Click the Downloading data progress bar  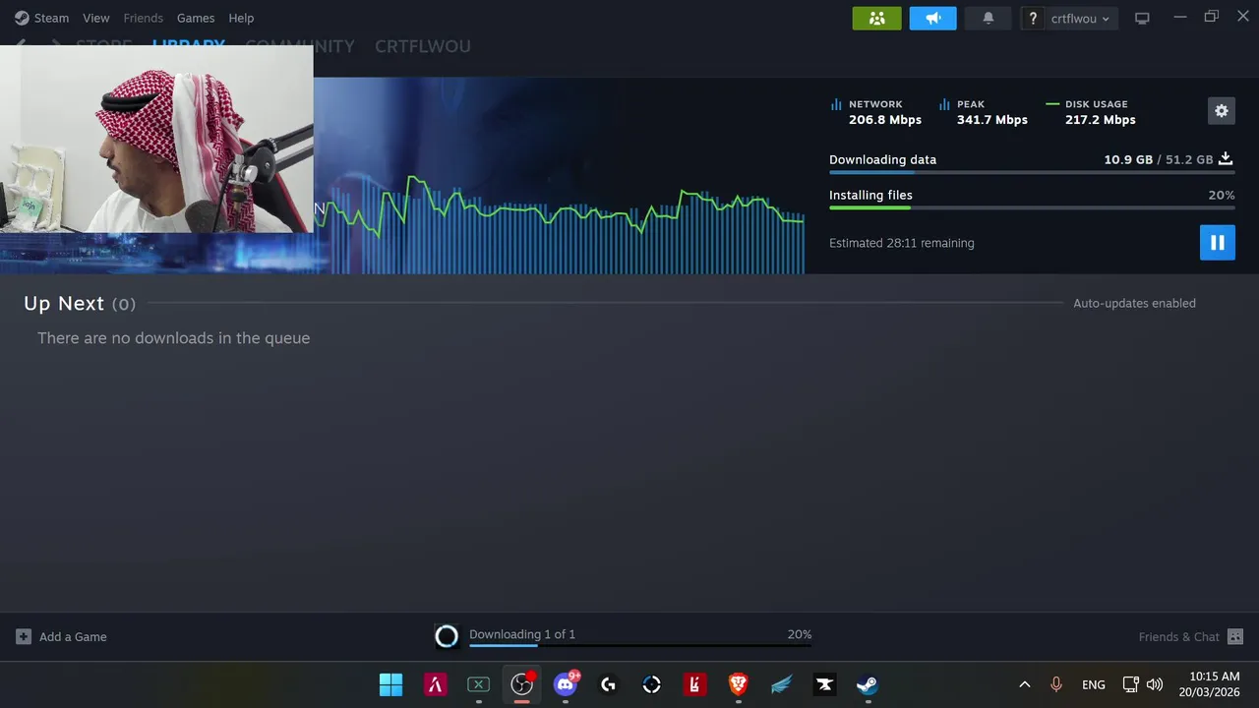1032,172
